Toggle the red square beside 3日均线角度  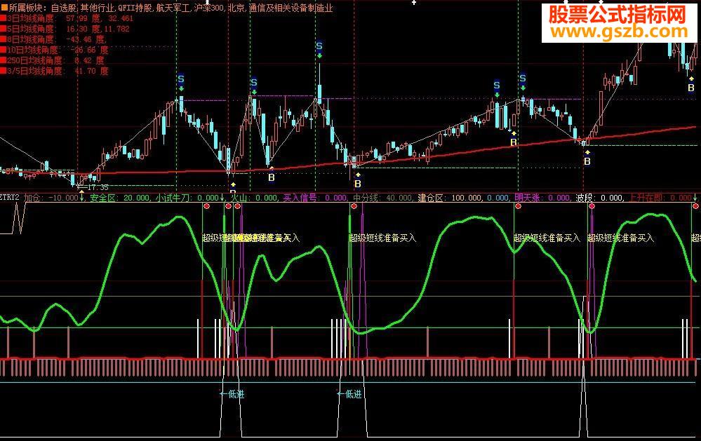(x=3, y=19)
